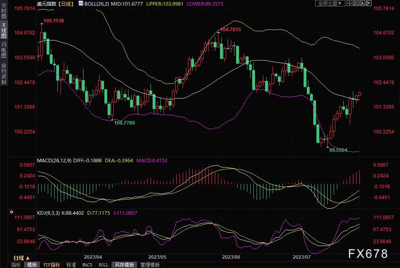Click the UPPER:103.9981 value

click(165, 4)
